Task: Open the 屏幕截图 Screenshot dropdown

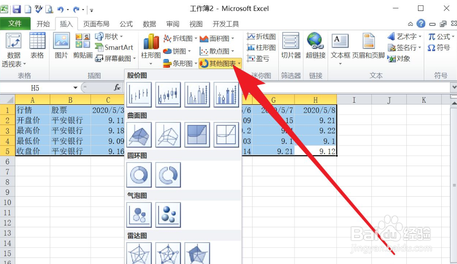Action: point(116,58)
